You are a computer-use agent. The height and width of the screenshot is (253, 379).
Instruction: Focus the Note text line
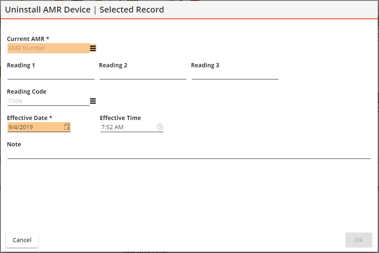(189, 154)
